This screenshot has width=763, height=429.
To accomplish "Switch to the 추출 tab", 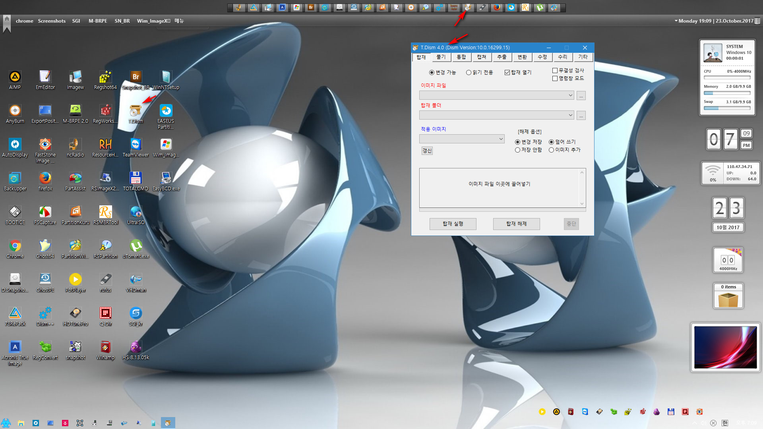I will [502, 57].
